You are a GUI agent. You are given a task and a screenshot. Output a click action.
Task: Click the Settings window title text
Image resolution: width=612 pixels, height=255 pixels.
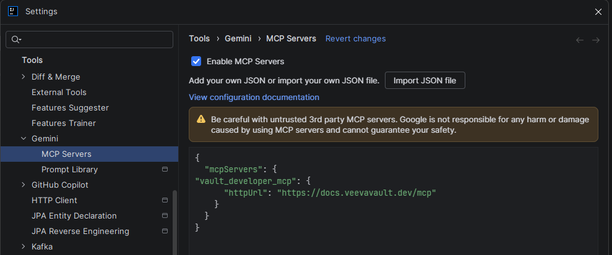click(x=41, y=12)
